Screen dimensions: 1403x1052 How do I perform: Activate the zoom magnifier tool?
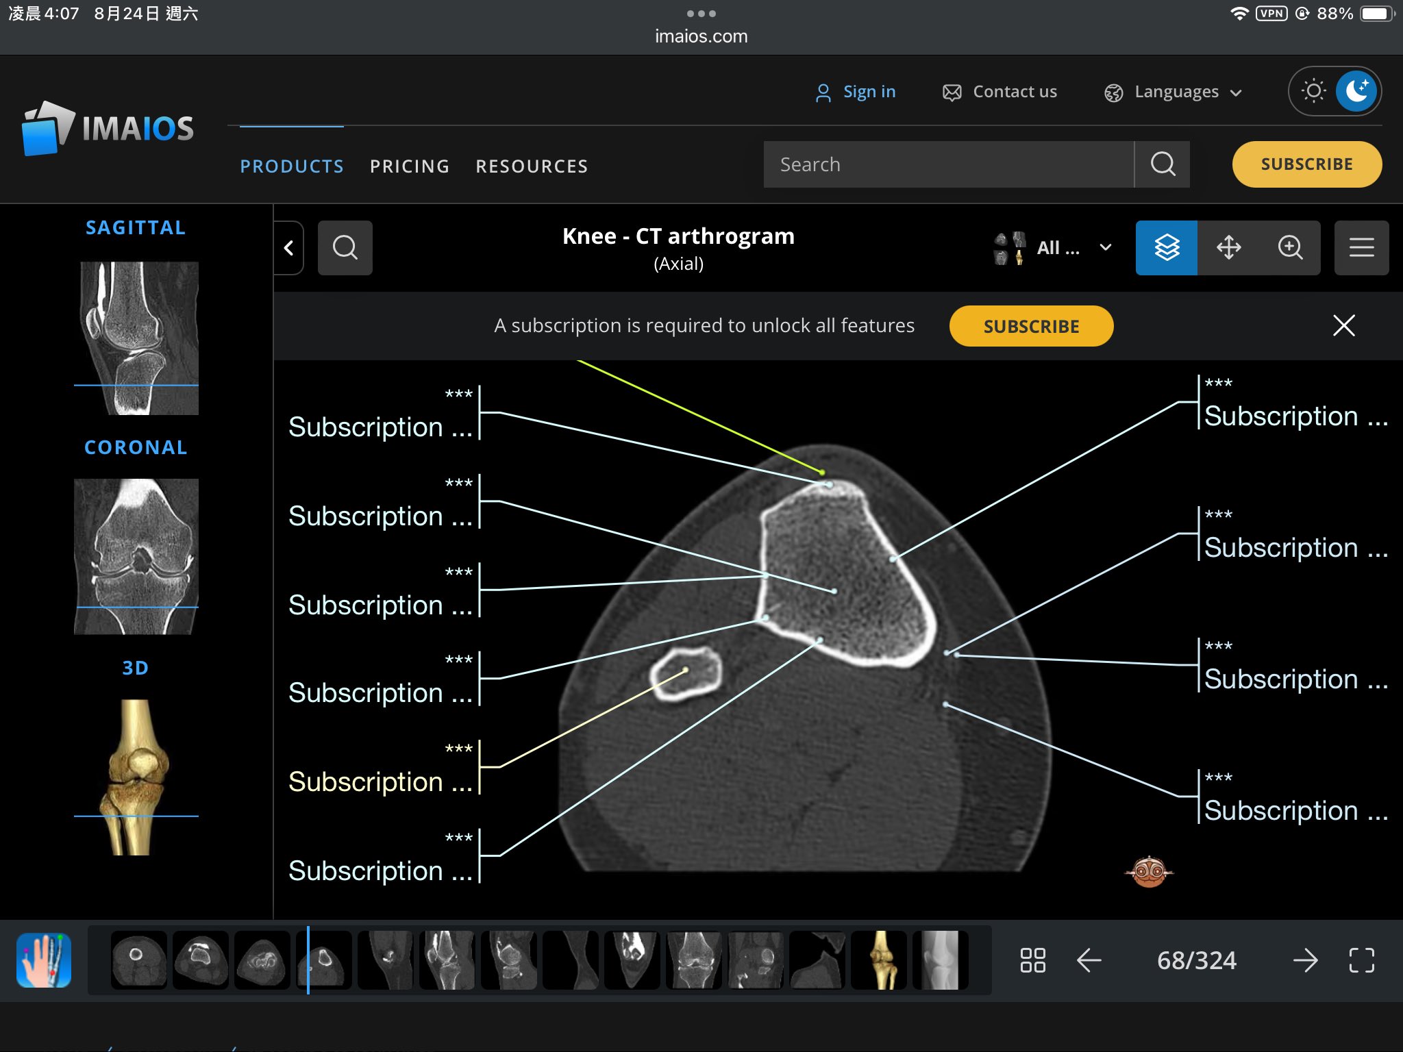pyautogui.click(x=1290, y=247)
